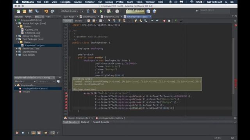
Task: Click Find Next Occurrence editor icon
Action: pyautogui.click(x=119, y=21)
